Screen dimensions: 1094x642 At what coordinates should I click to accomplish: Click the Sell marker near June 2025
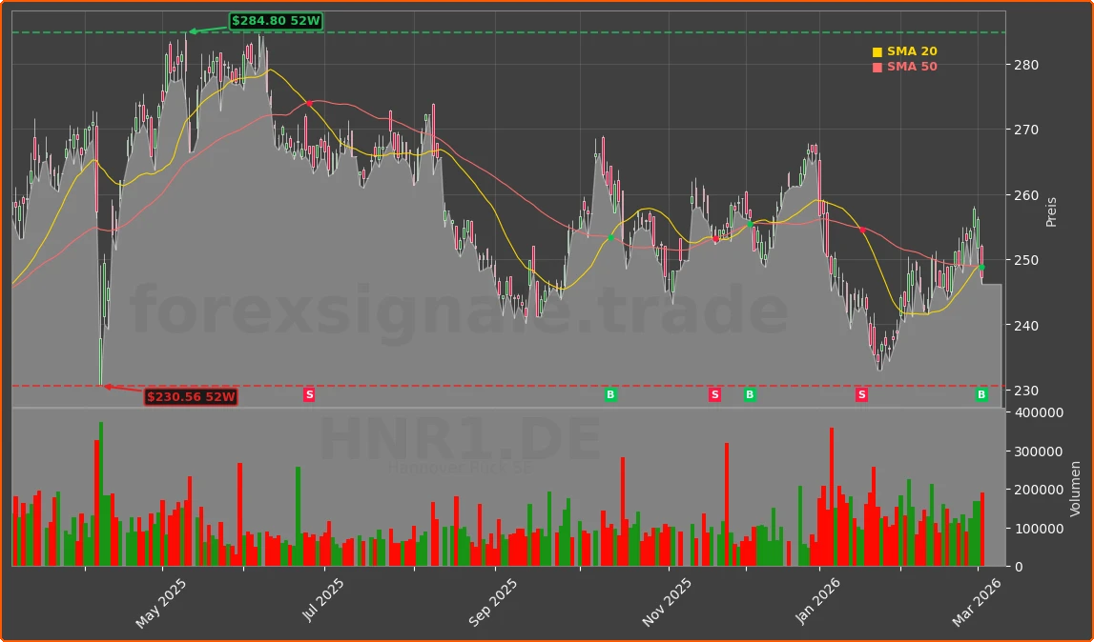(309, 394)
